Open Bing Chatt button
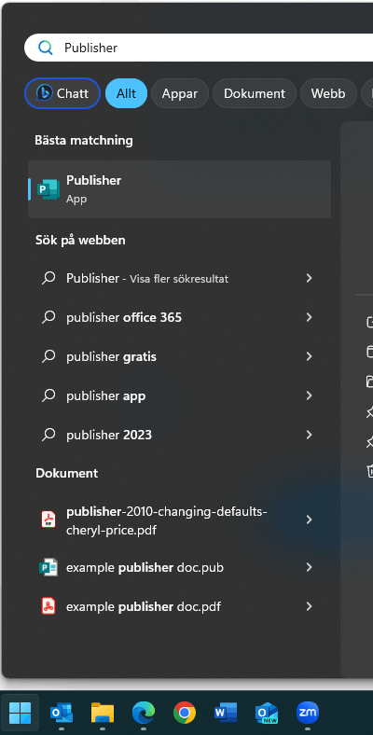 click(62, 93)
